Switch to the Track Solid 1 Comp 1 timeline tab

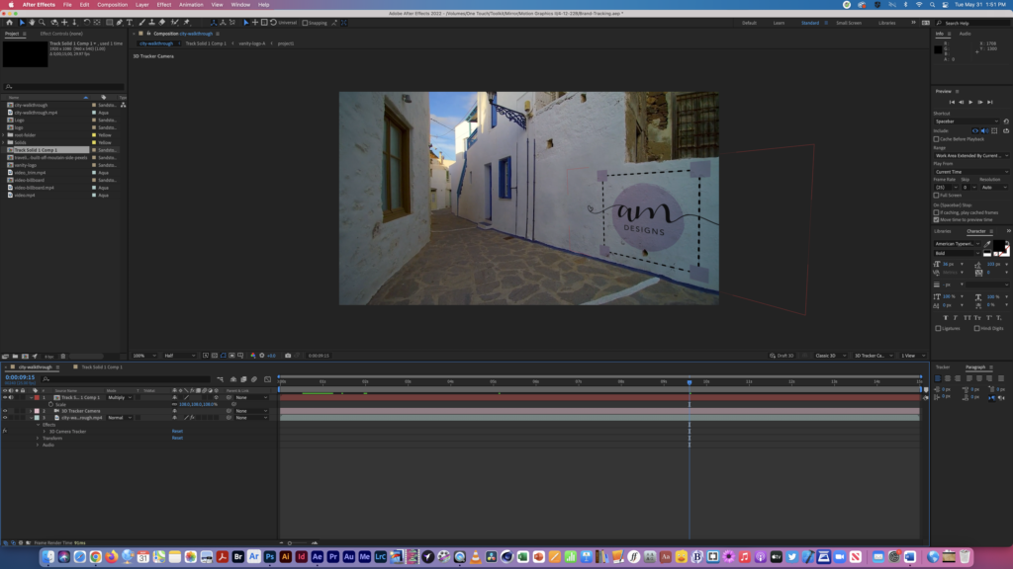point(102,367)
